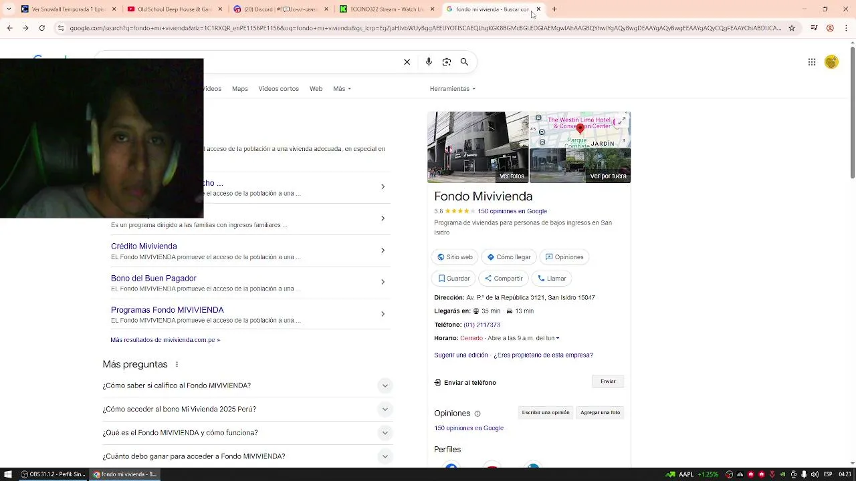
Task: Switch to the (20) Discord tab
Action: 280,9
